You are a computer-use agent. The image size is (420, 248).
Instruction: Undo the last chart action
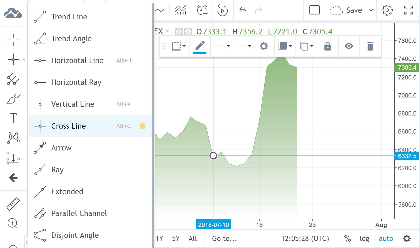242,10
